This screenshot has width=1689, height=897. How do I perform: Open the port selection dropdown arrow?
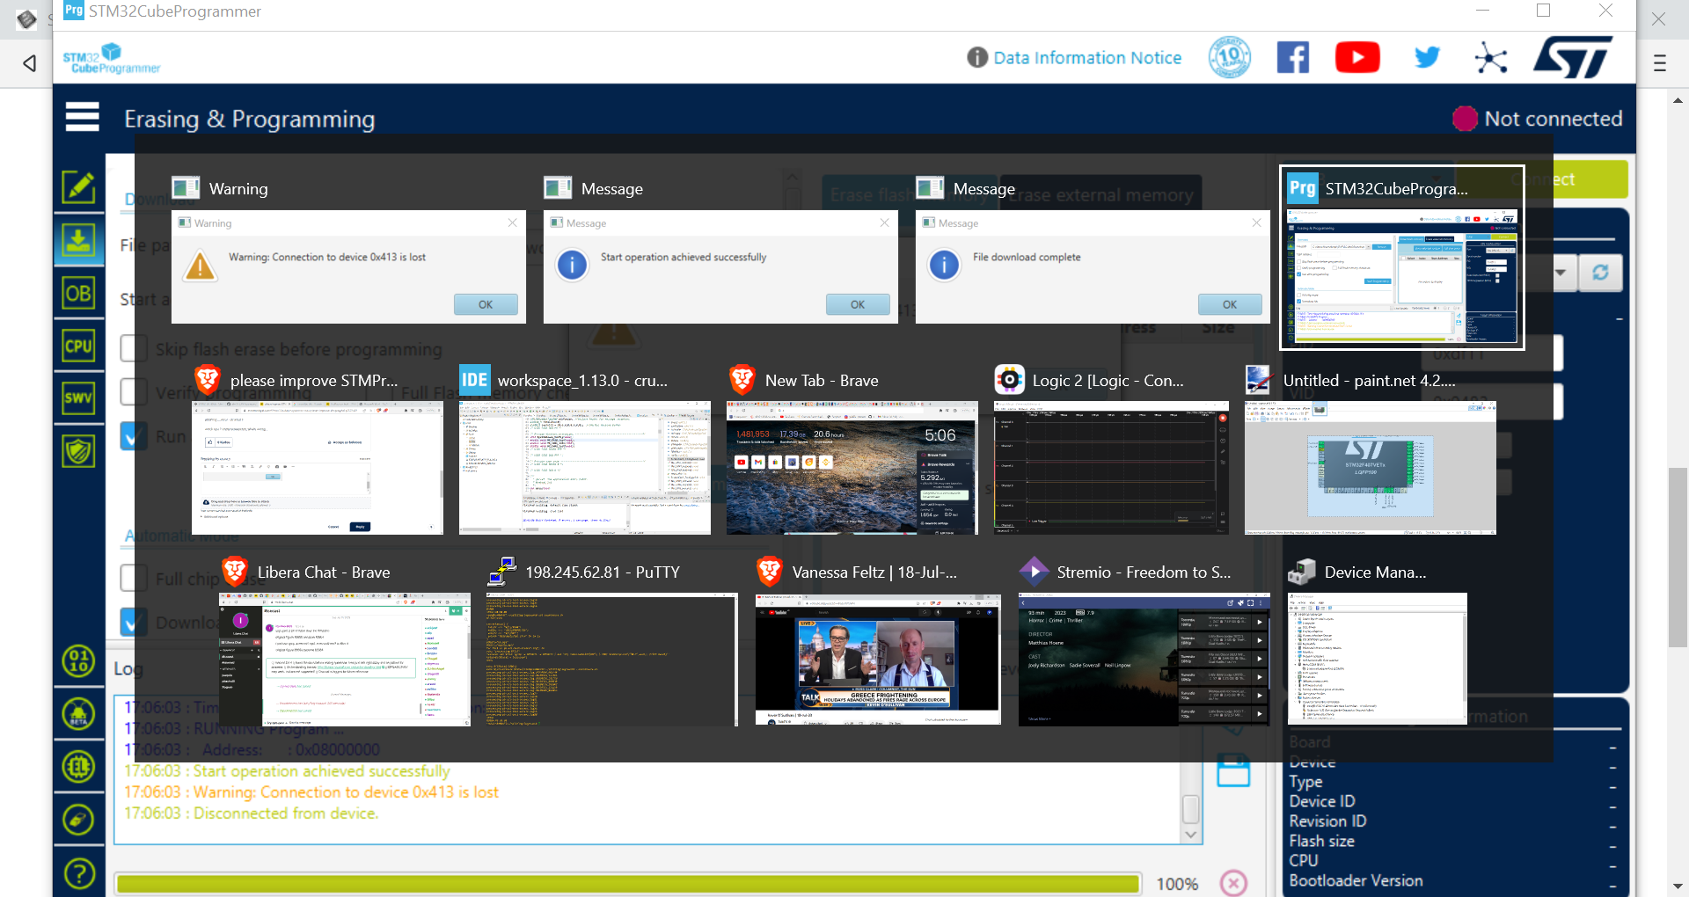point(1560,273)
